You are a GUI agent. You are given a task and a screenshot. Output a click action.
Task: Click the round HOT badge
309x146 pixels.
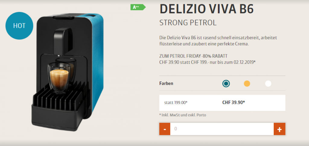click(x=19, y=26)
